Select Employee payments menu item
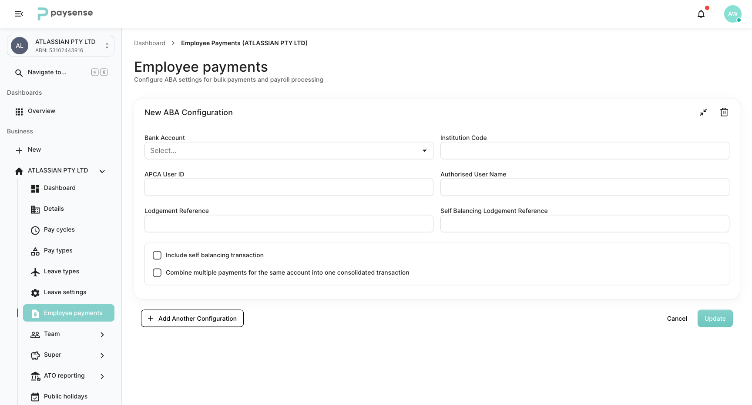 point(69,313)
